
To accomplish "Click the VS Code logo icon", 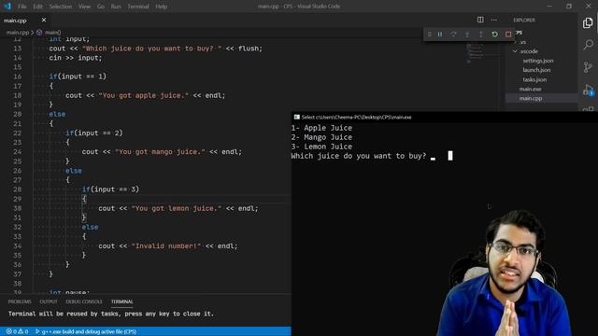I will (x=7, y=7).
